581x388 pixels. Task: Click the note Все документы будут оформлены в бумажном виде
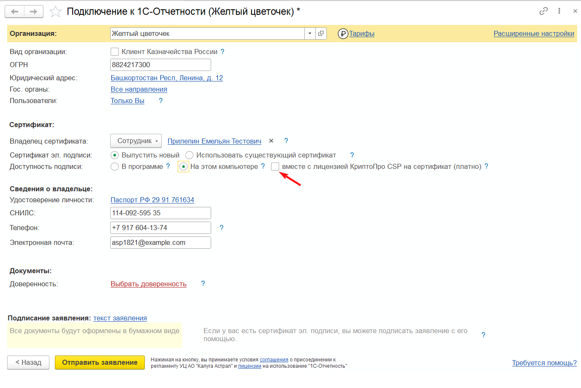95,331
